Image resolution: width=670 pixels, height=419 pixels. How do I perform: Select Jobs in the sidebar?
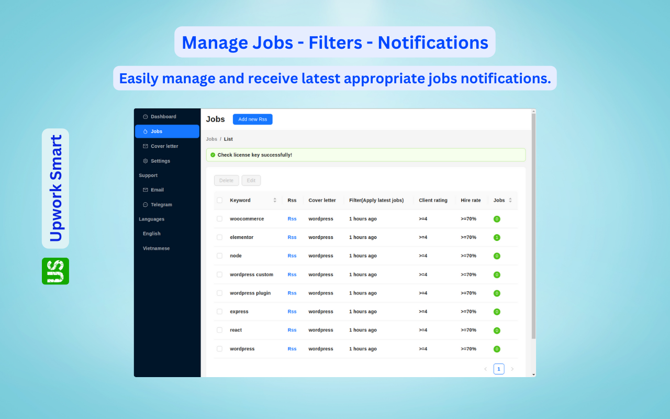click(167, 131)
